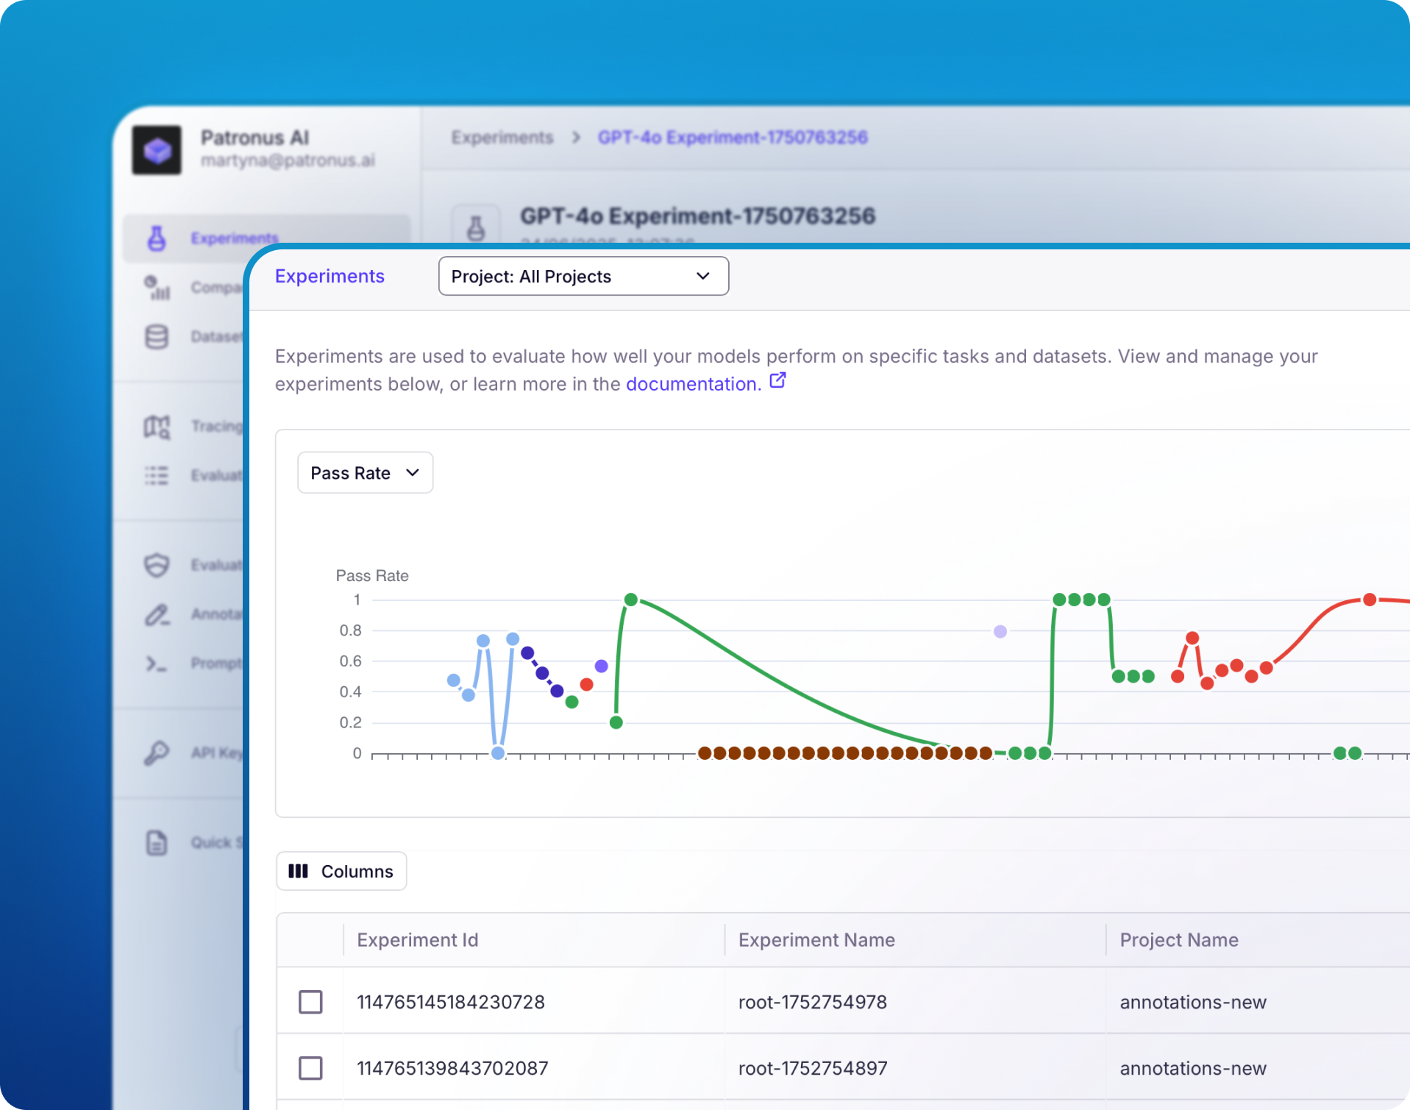
Task: Click martyna@patronus.ai account email
Action: pos(288,160)
